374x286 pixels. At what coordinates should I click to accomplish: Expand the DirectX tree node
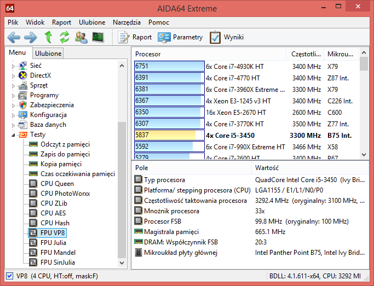pyautogui.click(x=13, y=76)
